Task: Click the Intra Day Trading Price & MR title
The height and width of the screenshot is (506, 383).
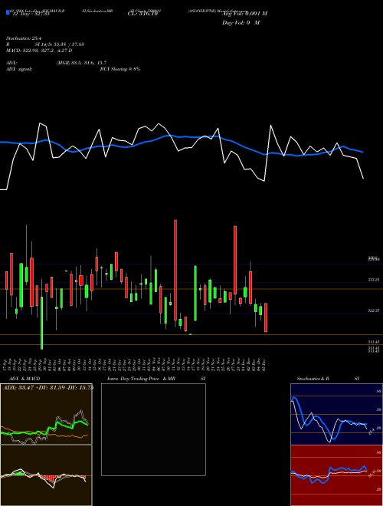Action: point(141,379)
